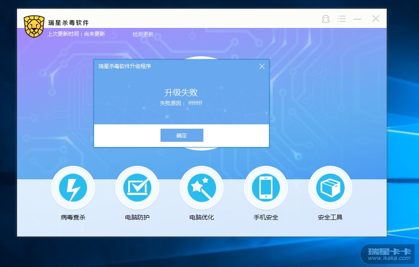Click the 失败原因 ffffffff error text
The height and width of the screenshot is (267, 419).
pos(181,103)
